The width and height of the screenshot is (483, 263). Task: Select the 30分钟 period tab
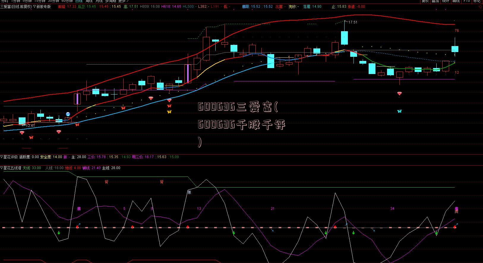tap(54, 1)
